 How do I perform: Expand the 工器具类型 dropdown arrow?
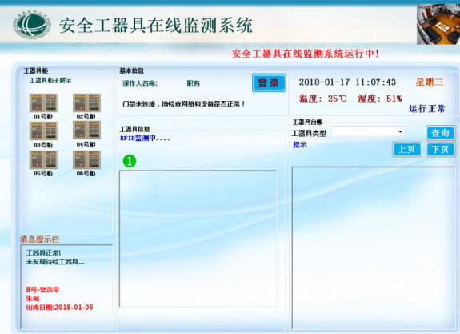[400, 131]
